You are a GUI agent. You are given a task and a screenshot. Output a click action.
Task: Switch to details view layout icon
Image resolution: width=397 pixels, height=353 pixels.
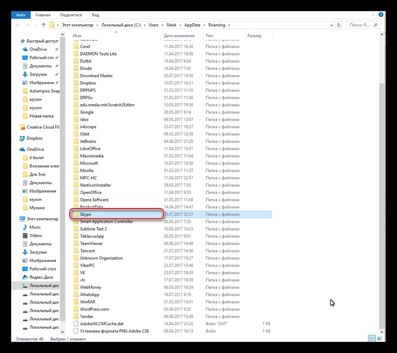coord(372,338)
